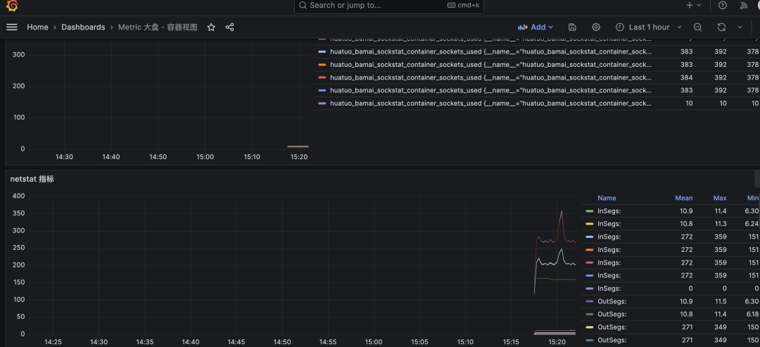Open the help question mark icon

pos(723,6)
